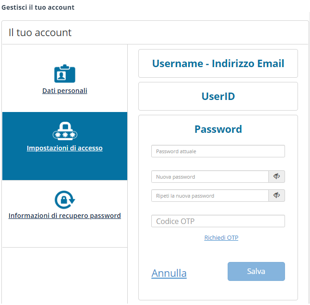The height and width of the screenshot is (305, 310).
Task: Open the Dati personali section link
Action: [65, 91]
